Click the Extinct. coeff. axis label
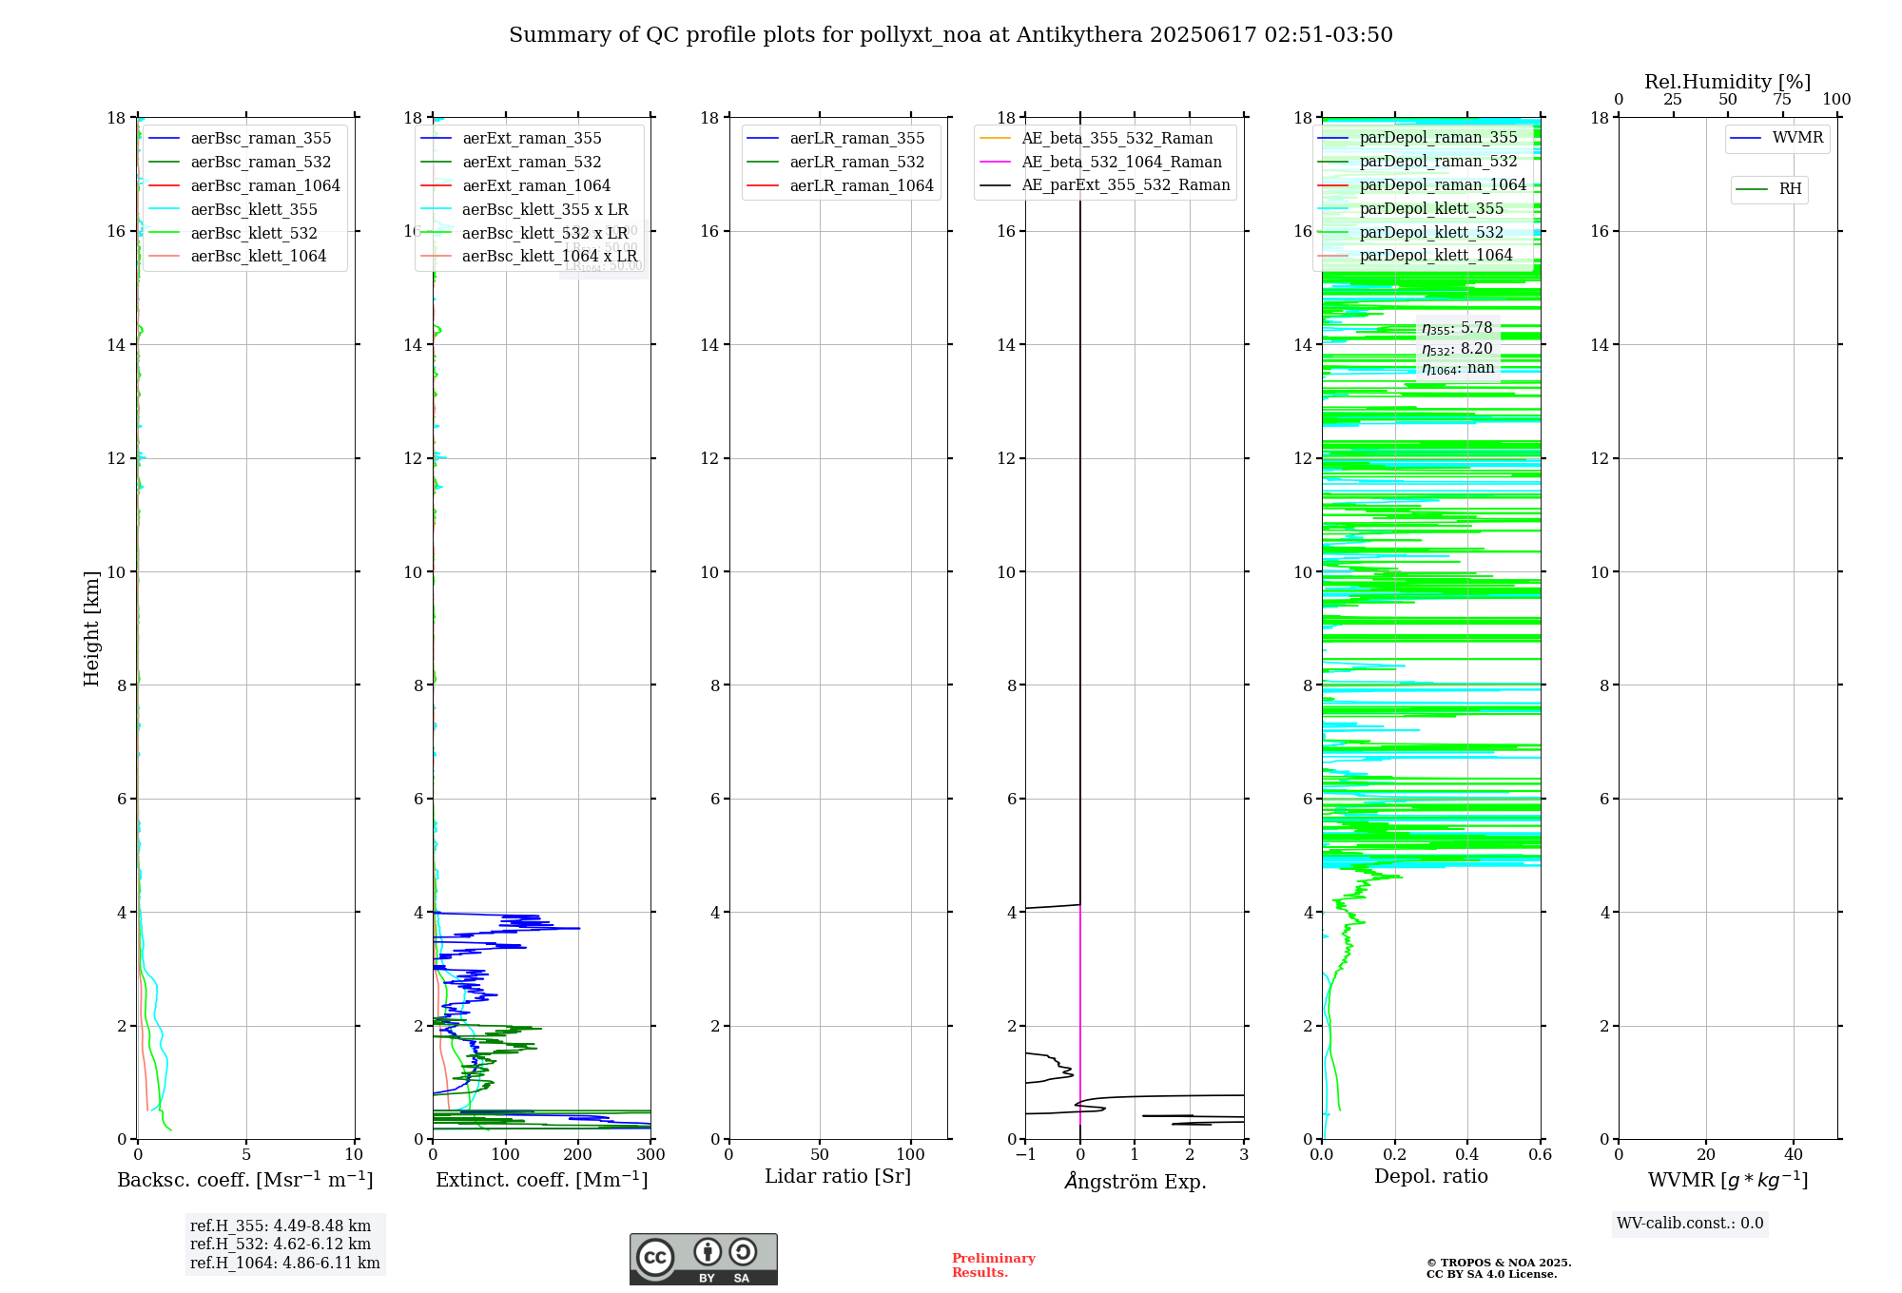The height and width of the screenshot is (1293, 1902). 542,1180
